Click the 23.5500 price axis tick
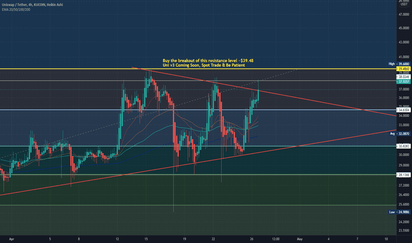The height and width of the screenshot is (243, 412). tap(404, 231)
